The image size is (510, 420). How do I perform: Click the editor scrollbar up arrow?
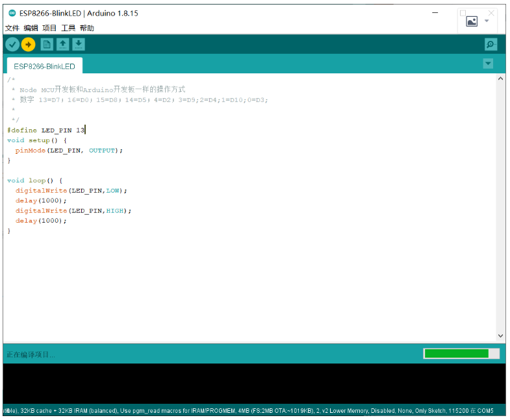click(500, 79)
